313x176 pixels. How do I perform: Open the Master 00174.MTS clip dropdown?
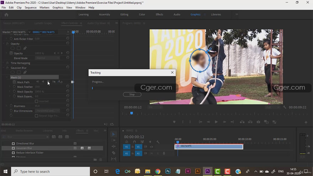coord(29,32)
